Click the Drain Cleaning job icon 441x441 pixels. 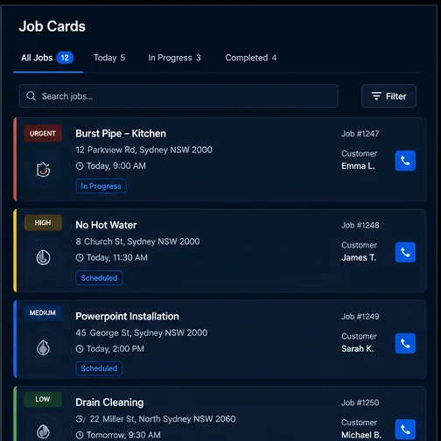click(x=43, y=431)
